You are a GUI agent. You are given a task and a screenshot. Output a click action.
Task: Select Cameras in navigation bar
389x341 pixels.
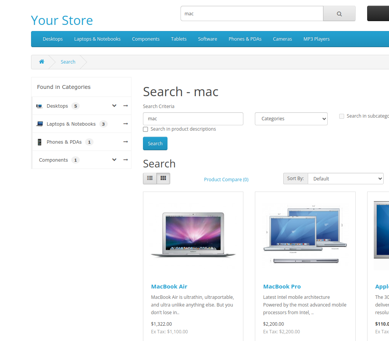point(282,39)
